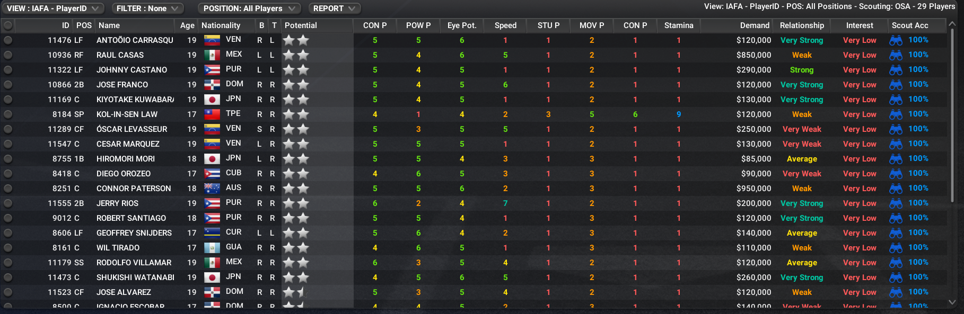
Task: Open the REPORT menu
Action: [x=335, y=8]
